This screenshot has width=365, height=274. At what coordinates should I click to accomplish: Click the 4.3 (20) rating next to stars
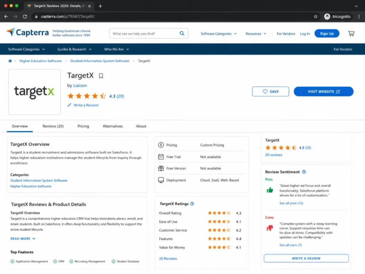(117, 96)
